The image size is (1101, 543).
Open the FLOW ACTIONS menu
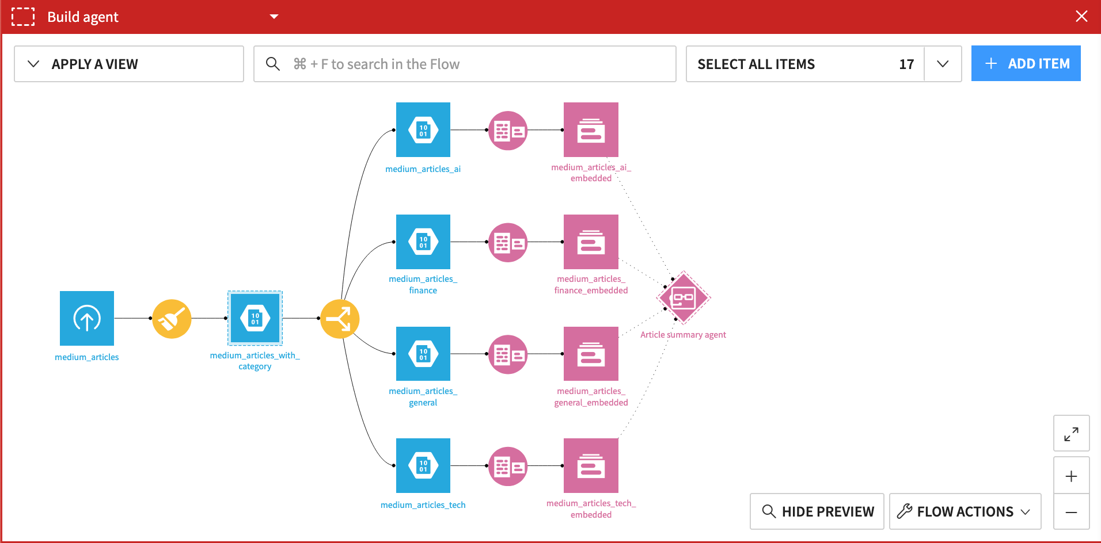(965, 511)
